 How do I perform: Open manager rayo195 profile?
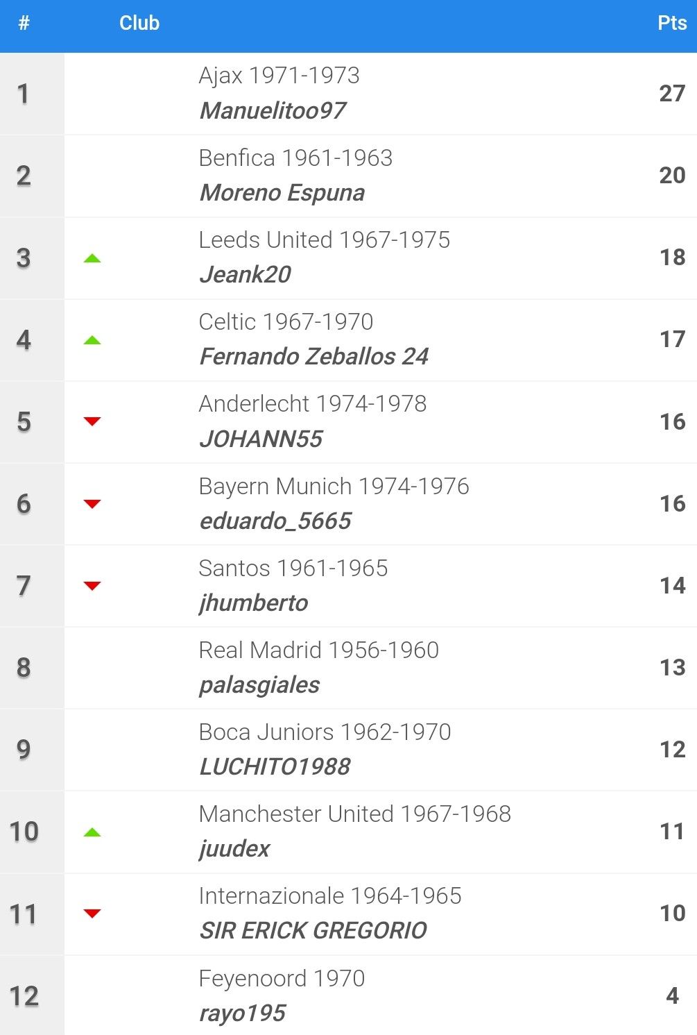point(243,1013)
